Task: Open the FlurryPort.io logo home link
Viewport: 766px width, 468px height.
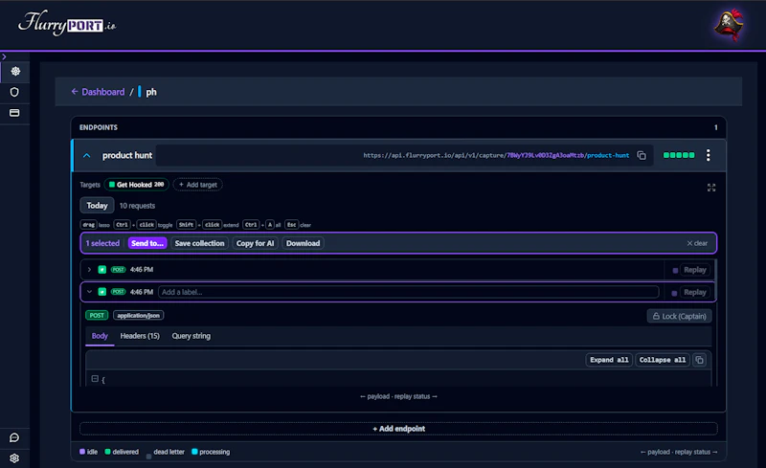Action: pos(67,23)
